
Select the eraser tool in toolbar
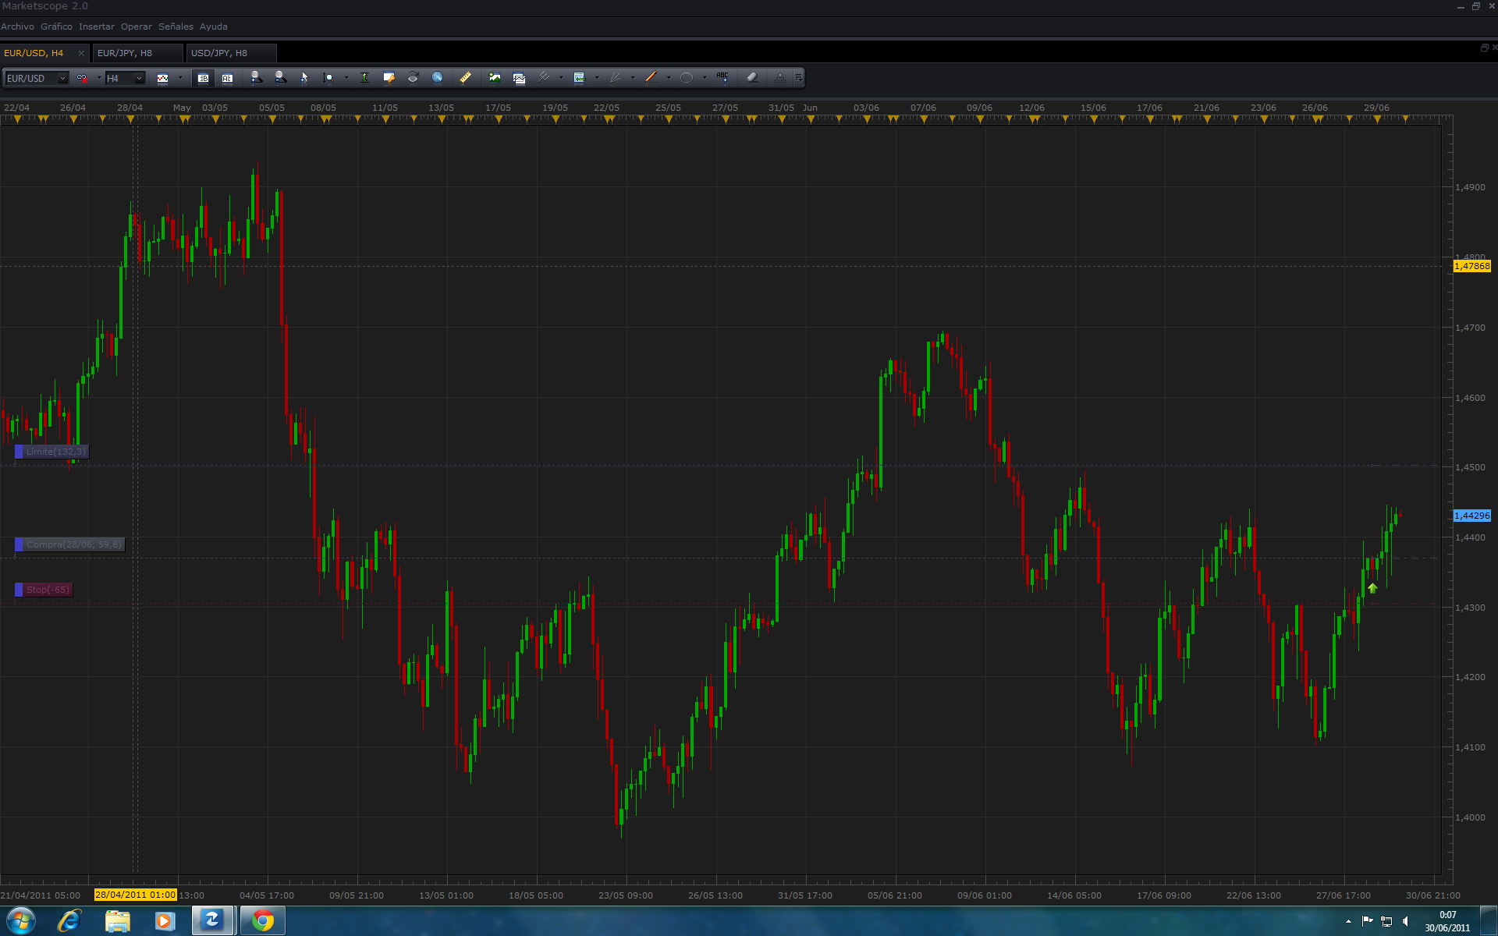pyautogui.click(x=752, y=77)
